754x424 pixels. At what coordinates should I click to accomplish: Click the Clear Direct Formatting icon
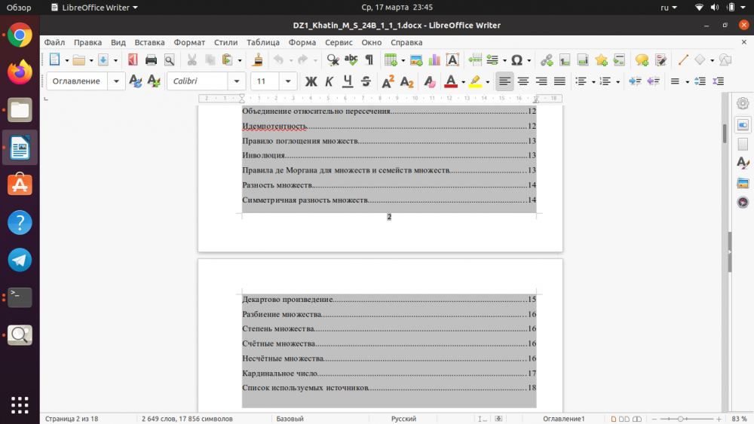[x=429, y=81]
